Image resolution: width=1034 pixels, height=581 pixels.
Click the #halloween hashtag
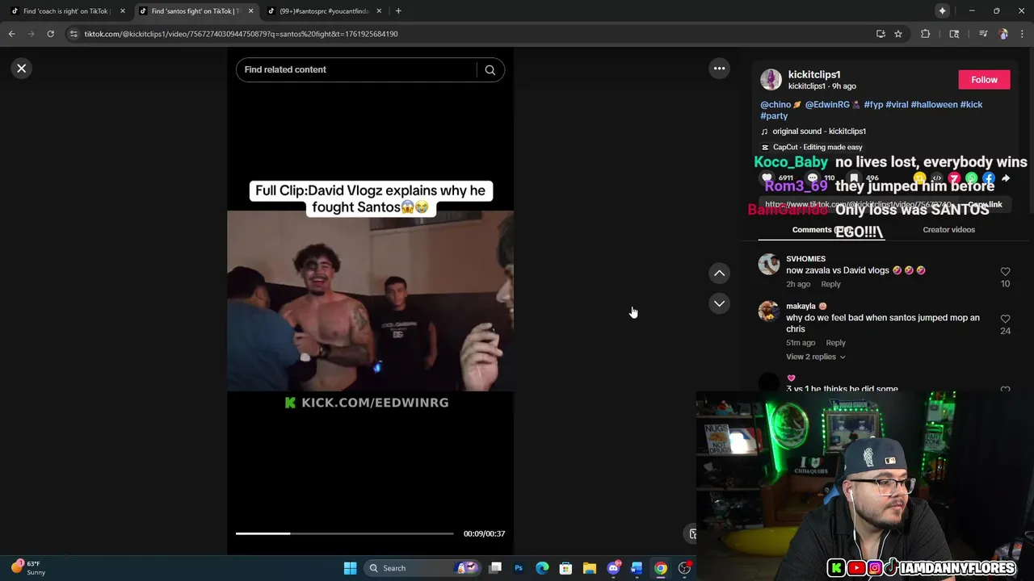934,105
